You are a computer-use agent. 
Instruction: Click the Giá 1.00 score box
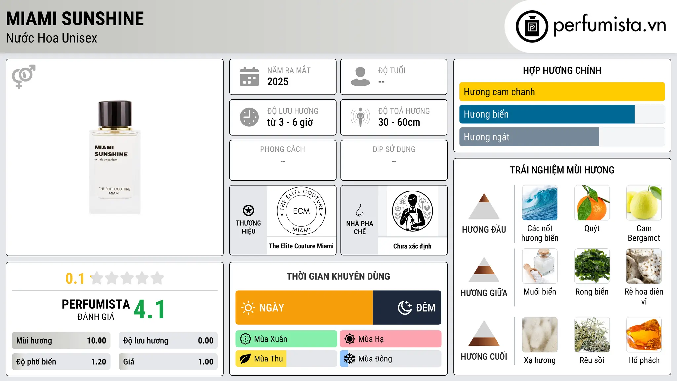168,362
